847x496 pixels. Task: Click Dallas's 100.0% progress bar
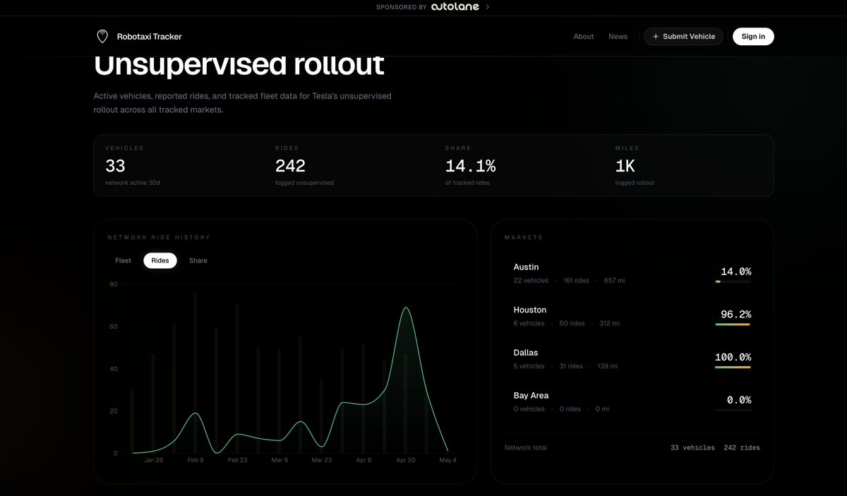pos(733,368)
